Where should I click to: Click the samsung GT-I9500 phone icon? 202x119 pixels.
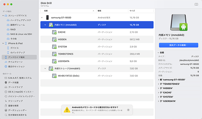[47, 17]
